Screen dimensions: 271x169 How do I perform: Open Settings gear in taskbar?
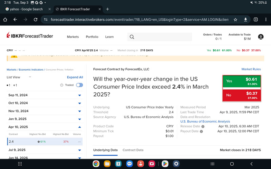(x=176, y=164)
